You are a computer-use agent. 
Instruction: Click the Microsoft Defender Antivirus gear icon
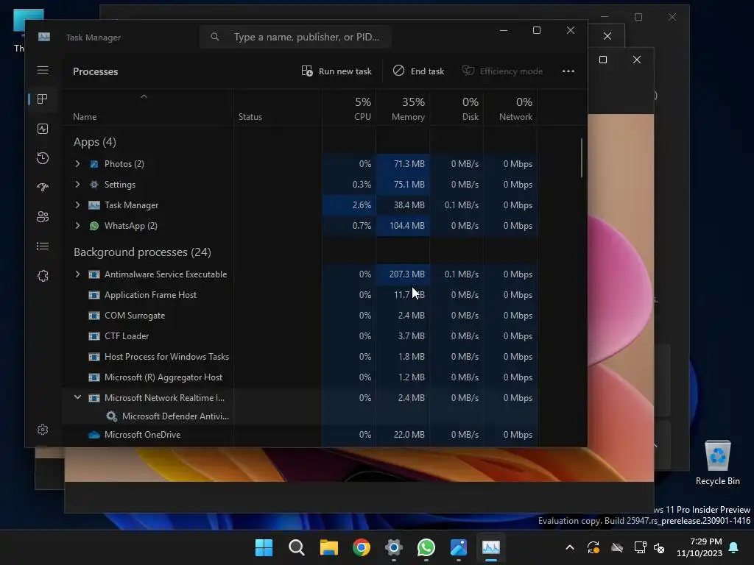click(x=112, y=416)
